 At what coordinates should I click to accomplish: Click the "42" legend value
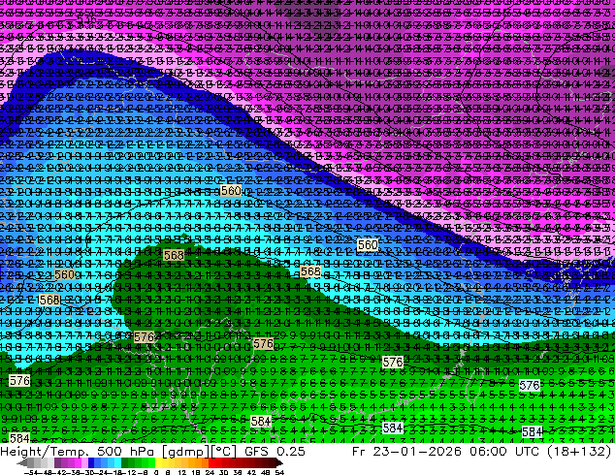coord(251,472)
